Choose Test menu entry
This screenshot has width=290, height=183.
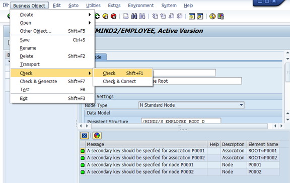coord(52,89)
